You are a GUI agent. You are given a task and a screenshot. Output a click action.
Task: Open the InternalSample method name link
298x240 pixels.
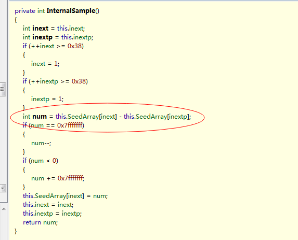[x=71, y=11]
